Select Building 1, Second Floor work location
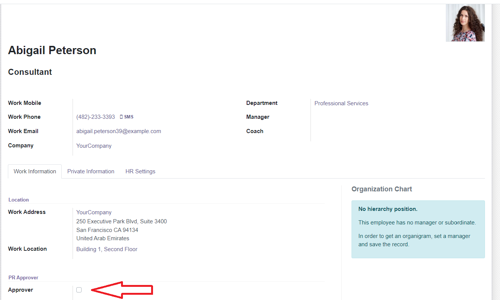The height and width of the screenshot is (300, 500). (107, 249)
